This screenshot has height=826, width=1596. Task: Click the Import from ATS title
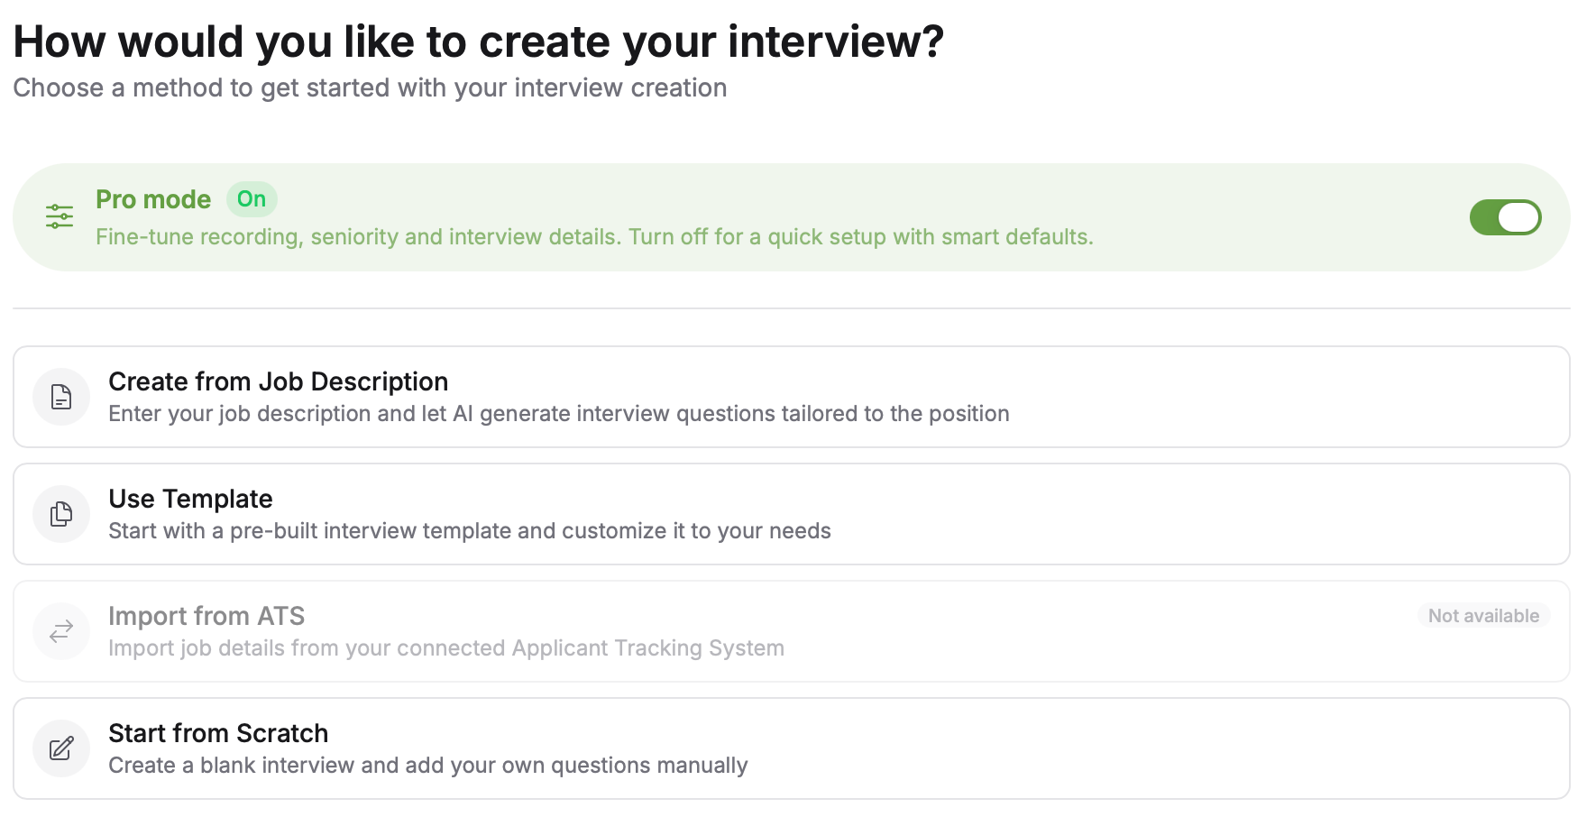point(206,616)
